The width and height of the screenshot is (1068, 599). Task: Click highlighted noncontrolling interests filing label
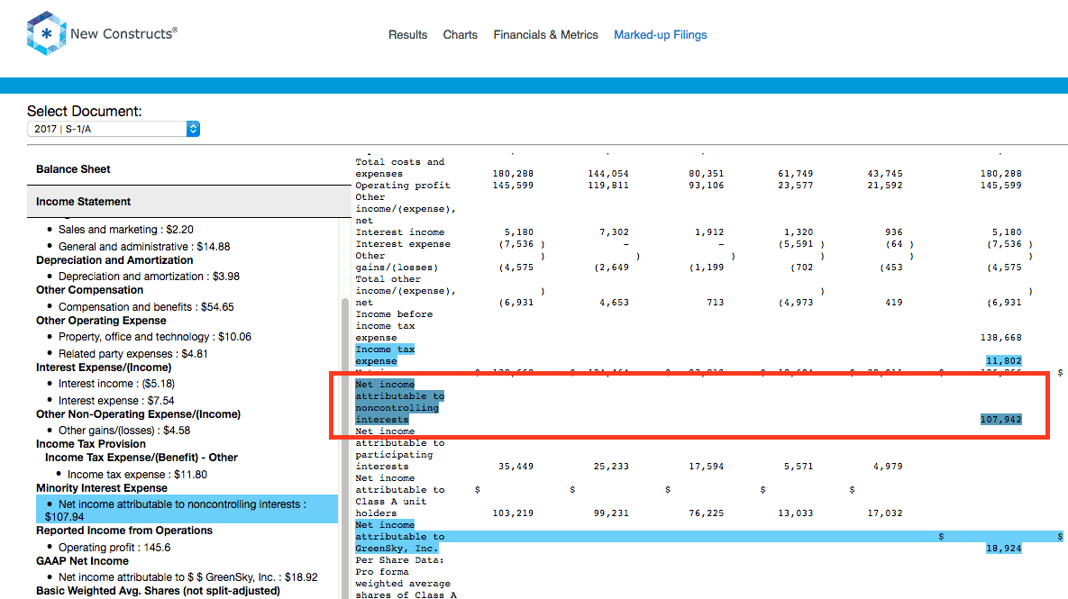(400, 403)
